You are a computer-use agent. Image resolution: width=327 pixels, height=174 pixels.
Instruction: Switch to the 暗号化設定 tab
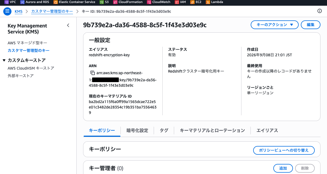tap(137, 130)
